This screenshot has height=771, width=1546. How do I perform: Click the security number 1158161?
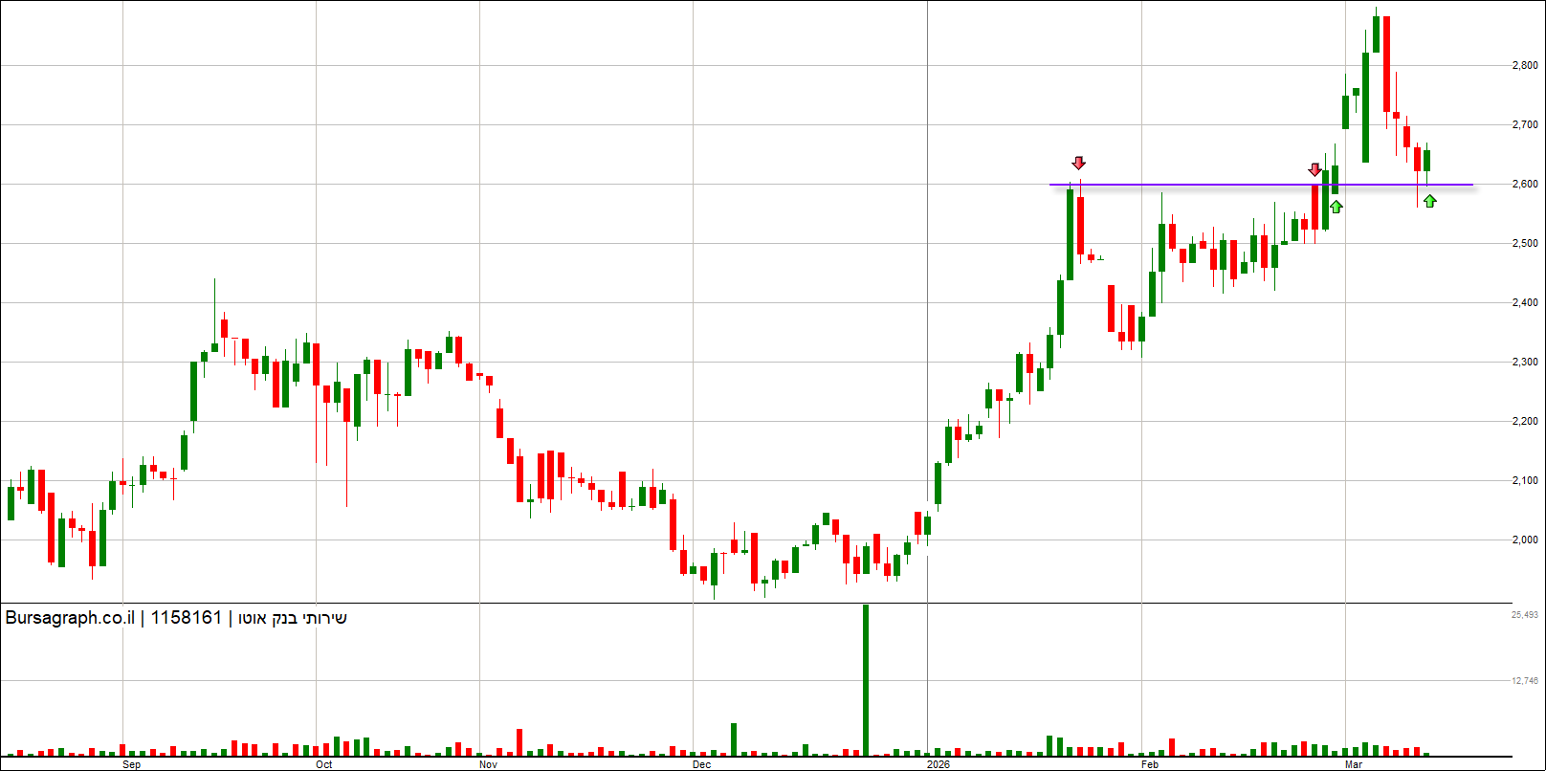[186, 618]
